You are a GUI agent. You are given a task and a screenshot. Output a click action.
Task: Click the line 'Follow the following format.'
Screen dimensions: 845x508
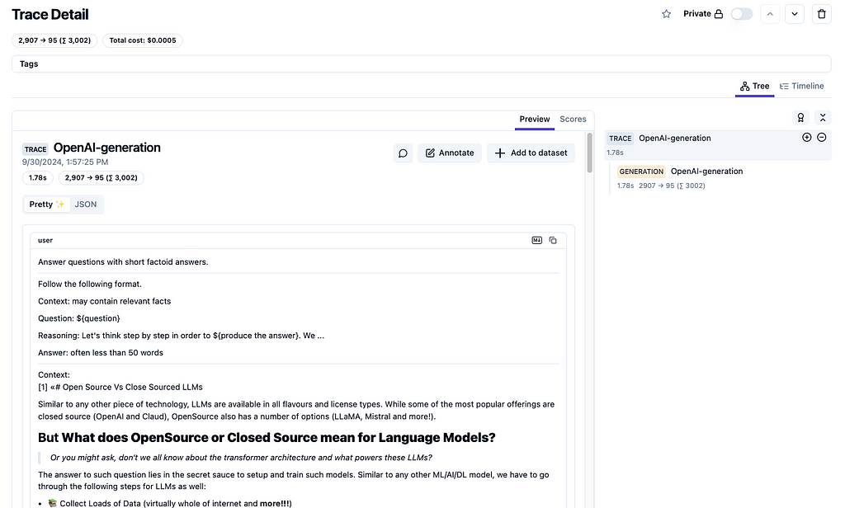(x=89, y=285)
